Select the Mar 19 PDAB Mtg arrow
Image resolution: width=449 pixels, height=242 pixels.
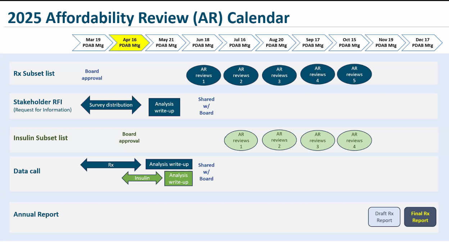pos(93,42)
